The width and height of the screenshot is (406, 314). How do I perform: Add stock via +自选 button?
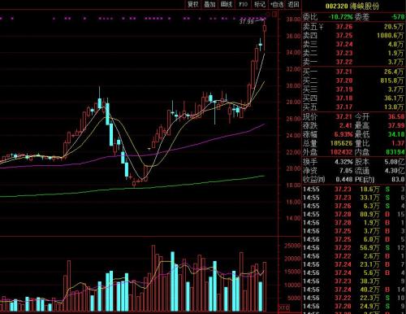click(277, 4)
